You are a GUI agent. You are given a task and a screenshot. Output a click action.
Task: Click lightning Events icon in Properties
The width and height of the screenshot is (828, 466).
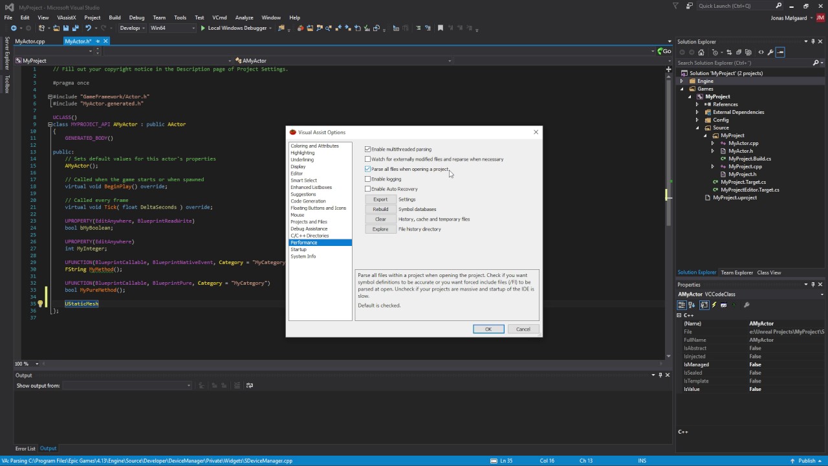714,305
